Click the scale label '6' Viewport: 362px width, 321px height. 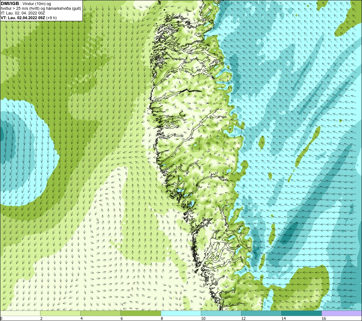pos(122,319)
